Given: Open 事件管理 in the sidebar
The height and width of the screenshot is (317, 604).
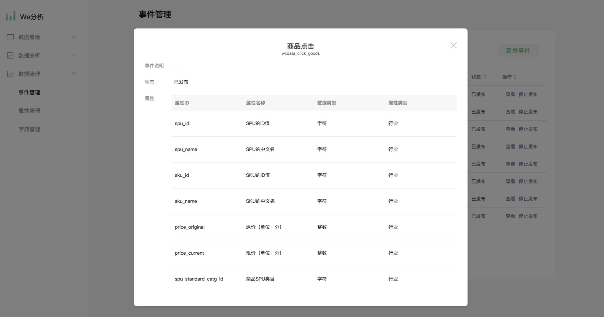Looking at the screenshot, I should tap(29, 92).
